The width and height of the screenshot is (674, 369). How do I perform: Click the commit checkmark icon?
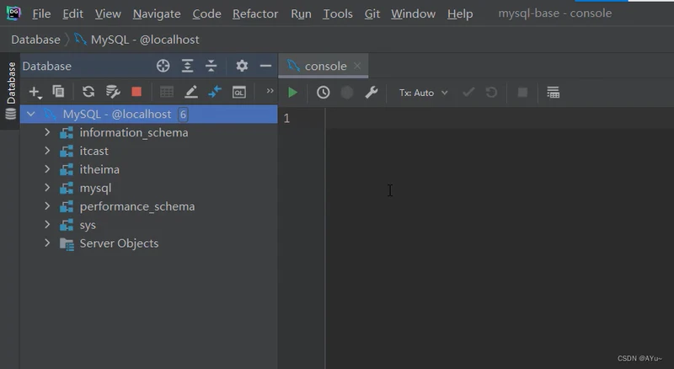pos(468,92)
